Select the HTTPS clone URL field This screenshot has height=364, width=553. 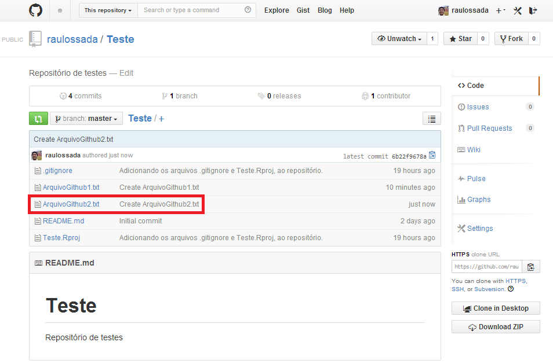click(487, 267)
